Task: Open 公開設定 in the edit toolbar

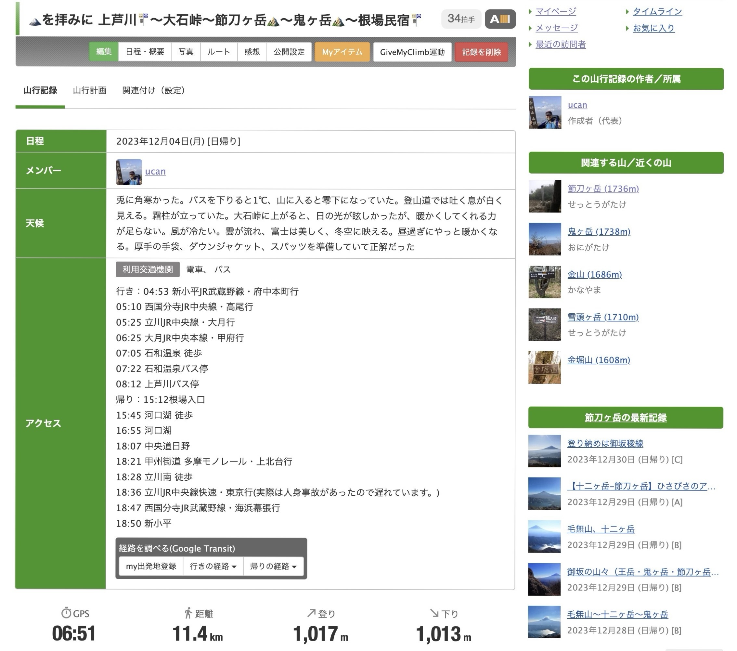Action: click(x=289, y=52)
